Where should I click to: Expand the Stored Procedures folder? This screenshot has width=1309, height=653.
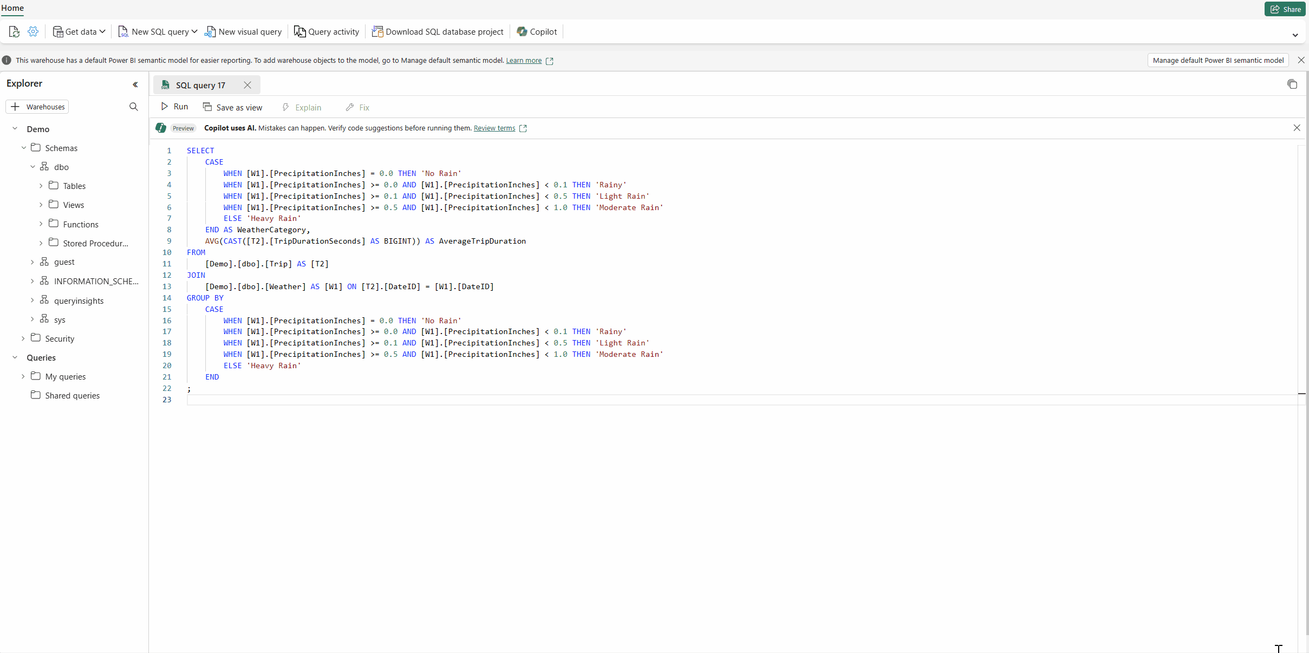point(41,243)
